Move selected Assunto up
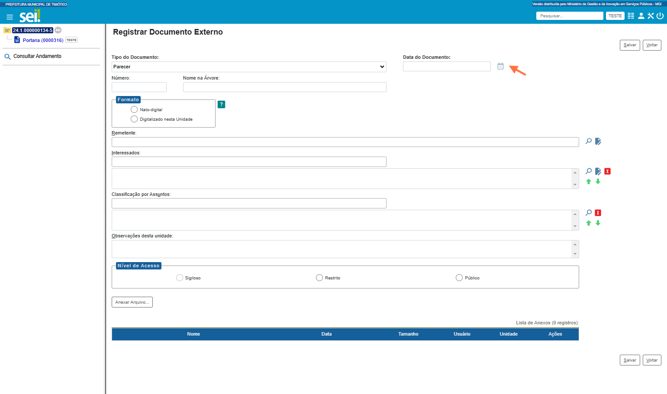667x394 pixels. pos(589,223)
